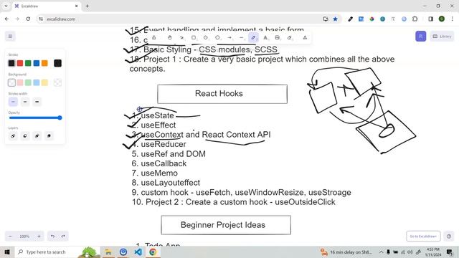Reload the excalidraw.com page
This screenshot has width=459, height=258.
pos(28,19)
